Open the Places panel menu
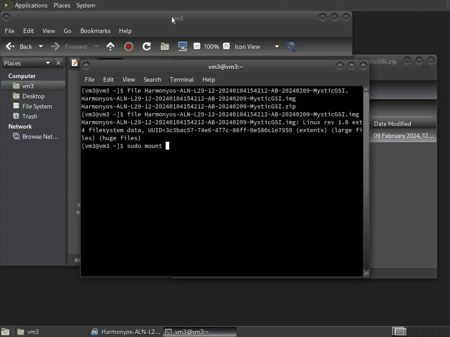This screenshot has width=450, height=337. pyautogui.click(x=62, y=5)
